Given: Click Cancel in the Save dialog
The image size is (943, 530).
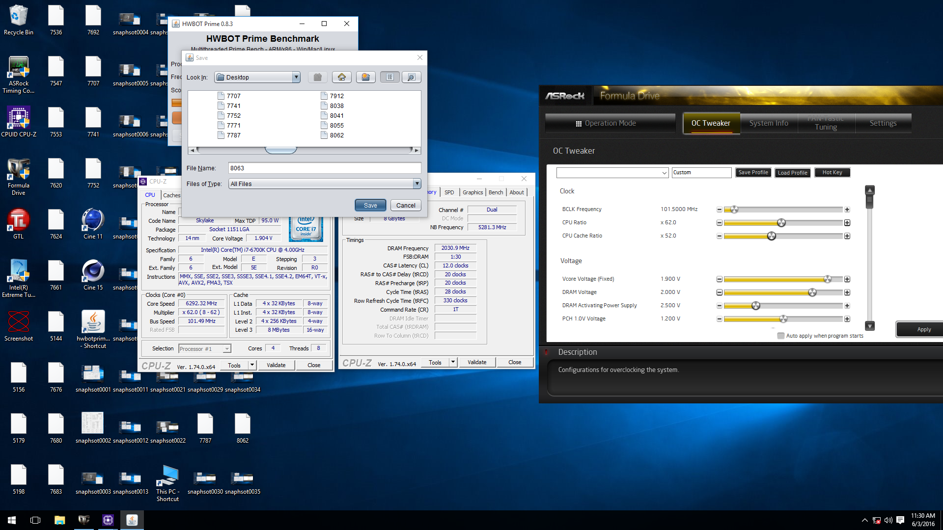Looking at the screenshot, I should pyautogui.click(x=406, y=206).
